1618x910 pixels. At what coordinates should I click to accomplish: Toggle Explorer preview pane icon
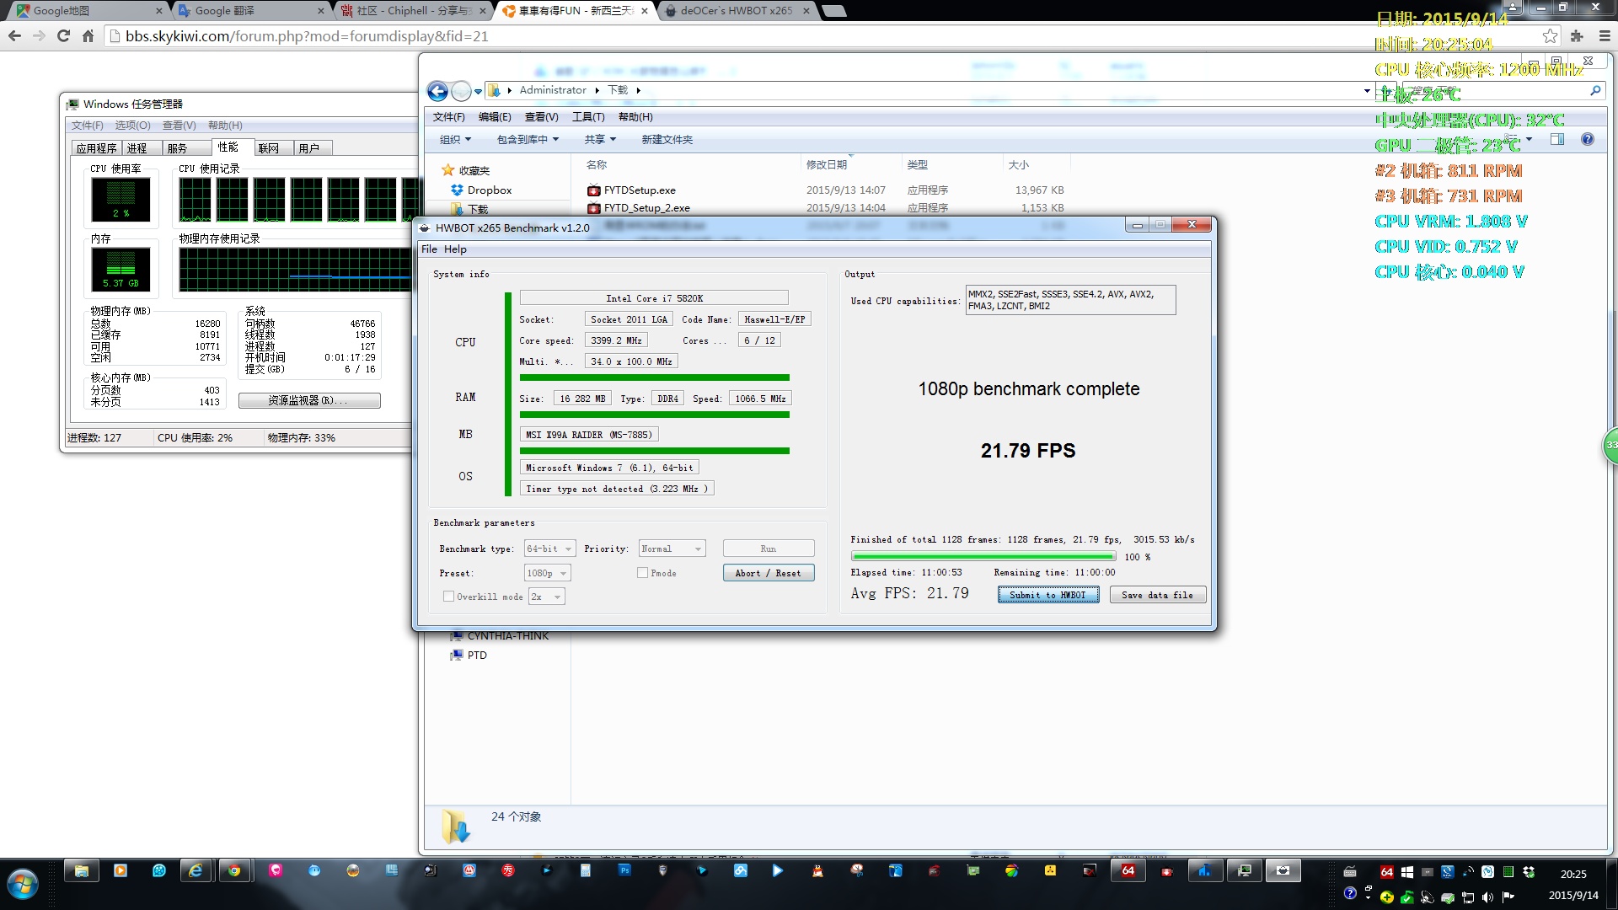pyautogui.click(x=1557, y=140)
